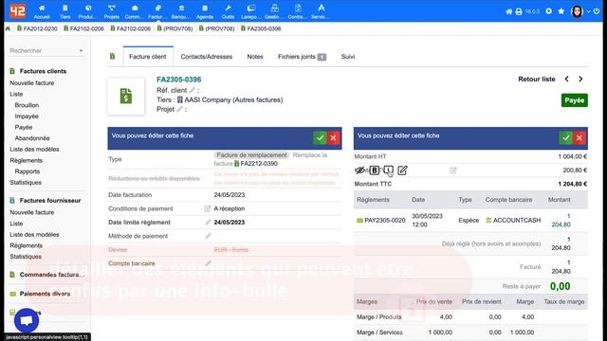This screenshot has width=607, height=341.
Task: Click the logout power icon
Action: coord(597,11)
